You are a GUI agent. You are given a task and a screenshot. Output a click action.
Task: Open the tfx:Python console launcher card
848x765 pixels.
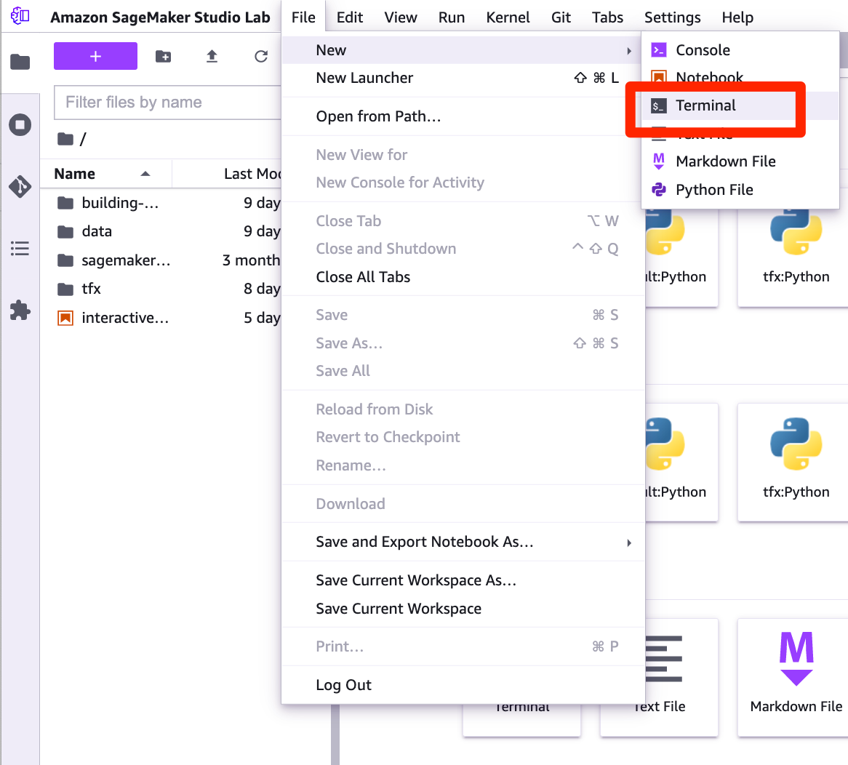point(793,462)
